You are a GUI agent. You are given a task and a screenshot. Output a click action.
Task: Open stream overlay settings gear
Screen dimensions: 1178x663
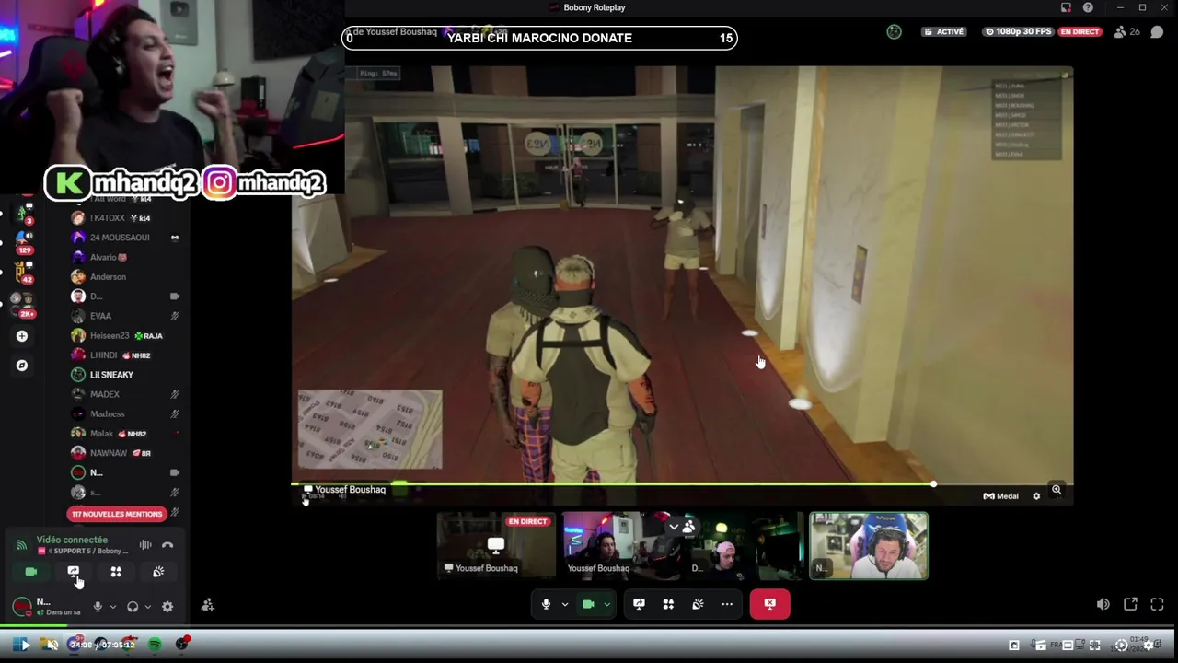pos(1036,496)
